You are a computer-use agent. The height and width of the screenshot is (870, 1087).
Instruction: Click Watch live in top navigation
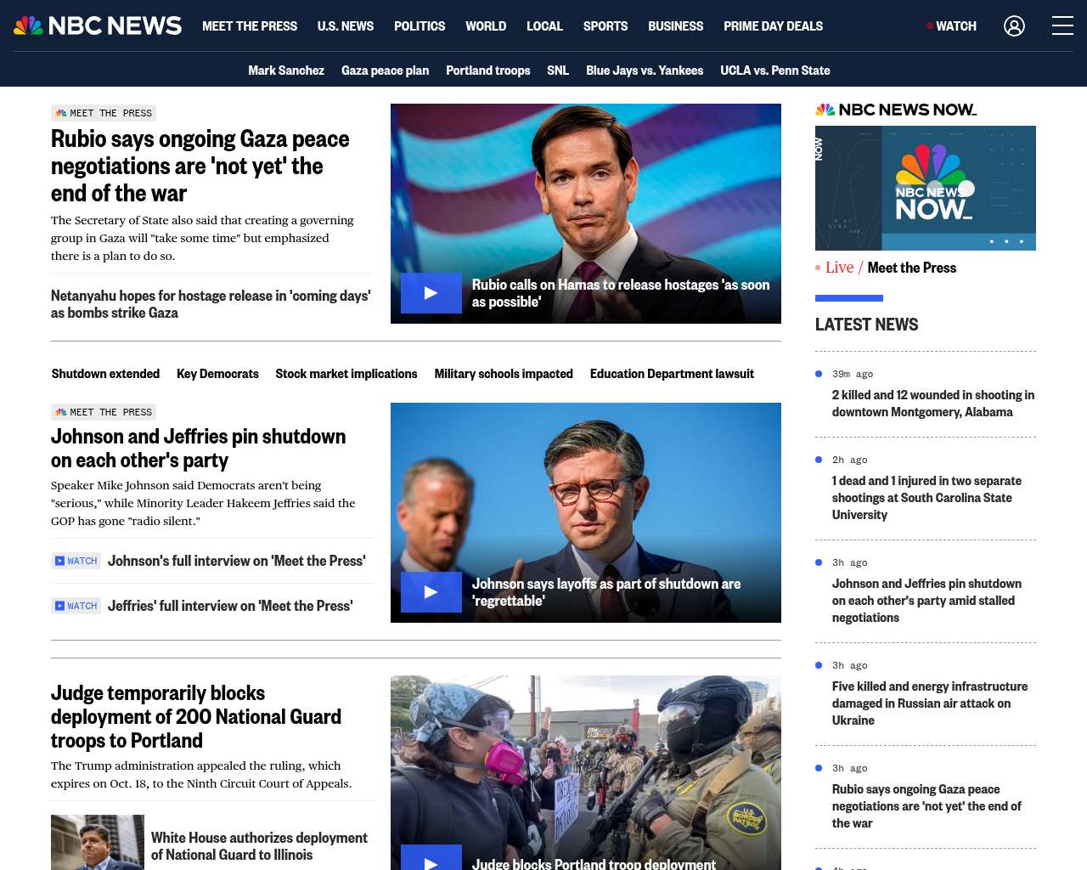(x=951, y=26)
